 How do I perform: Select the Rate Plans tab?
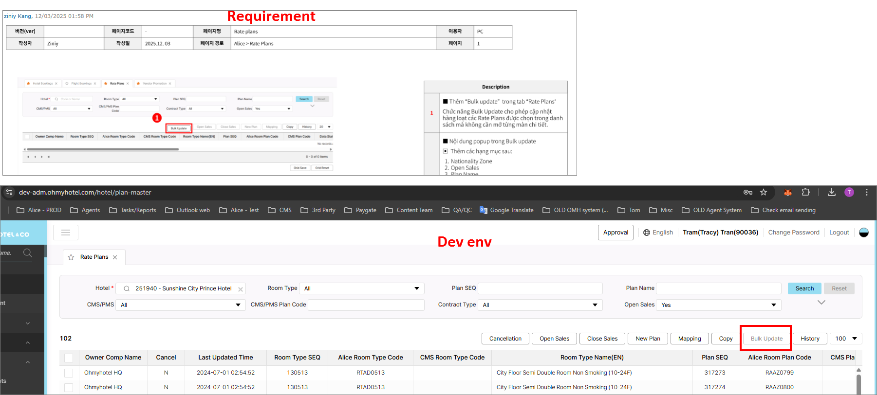(x=94, y=257)
